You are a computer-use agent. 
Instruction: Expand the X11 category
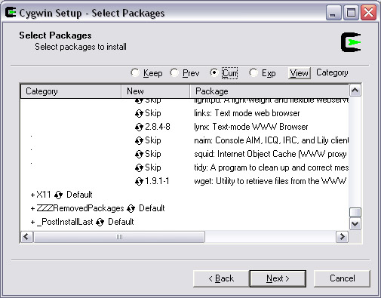32,195
